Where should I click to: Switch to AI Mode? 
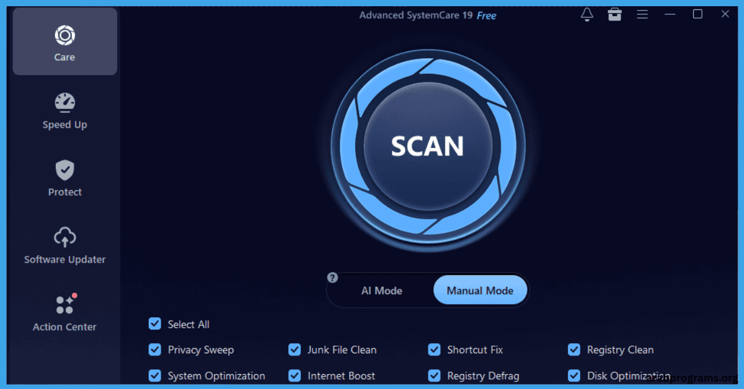[x=382, y=291]
